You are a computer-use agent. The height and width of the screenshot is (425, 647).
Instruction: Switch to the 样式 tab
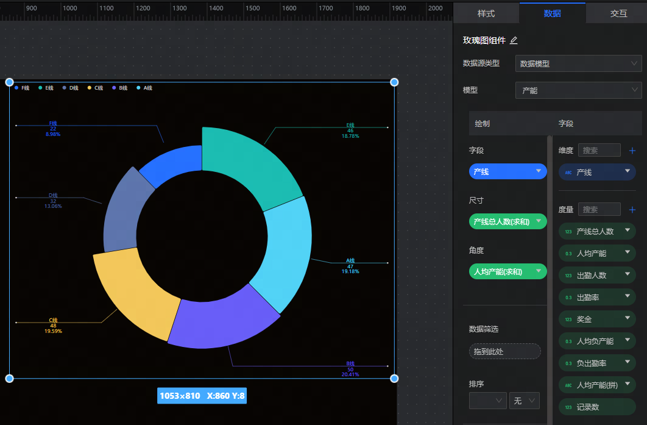tap(486, 13)
